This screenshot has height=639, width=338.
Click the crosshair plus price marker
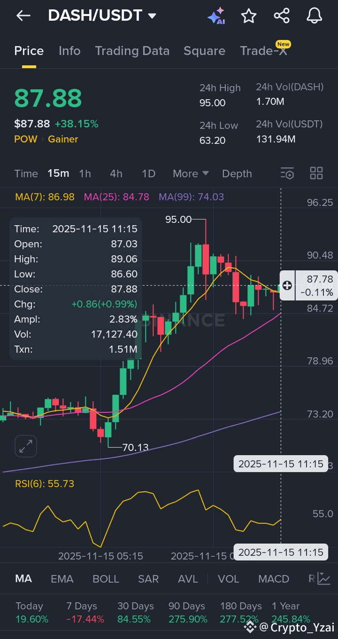287,285
